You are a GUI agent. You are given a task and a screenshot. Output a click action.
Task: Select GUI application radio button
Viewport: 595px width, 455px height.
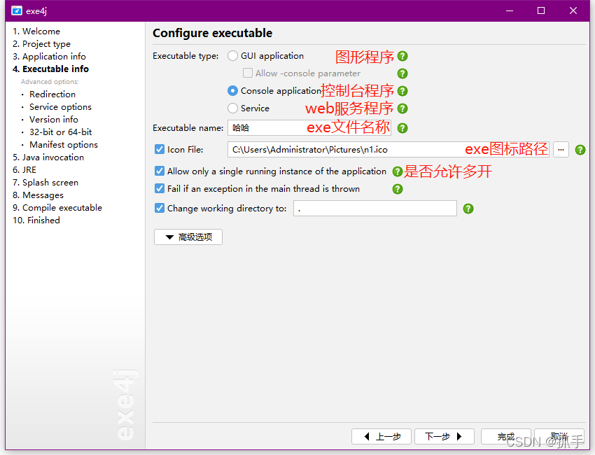(x=232, y=56)
